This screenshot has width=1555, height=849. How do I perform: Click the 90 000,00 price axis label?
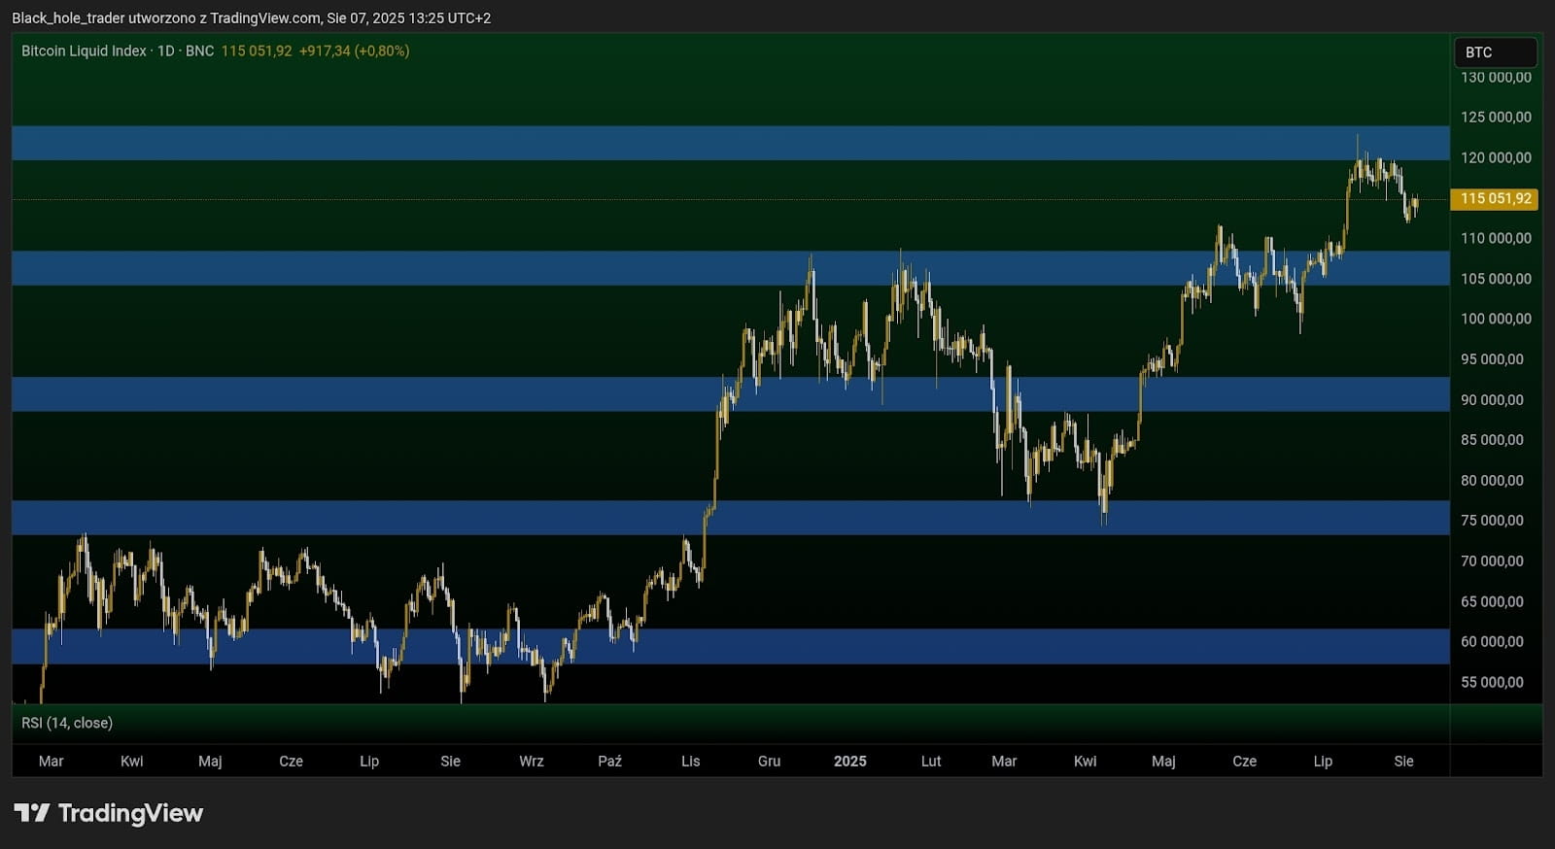click(1492, 400)
